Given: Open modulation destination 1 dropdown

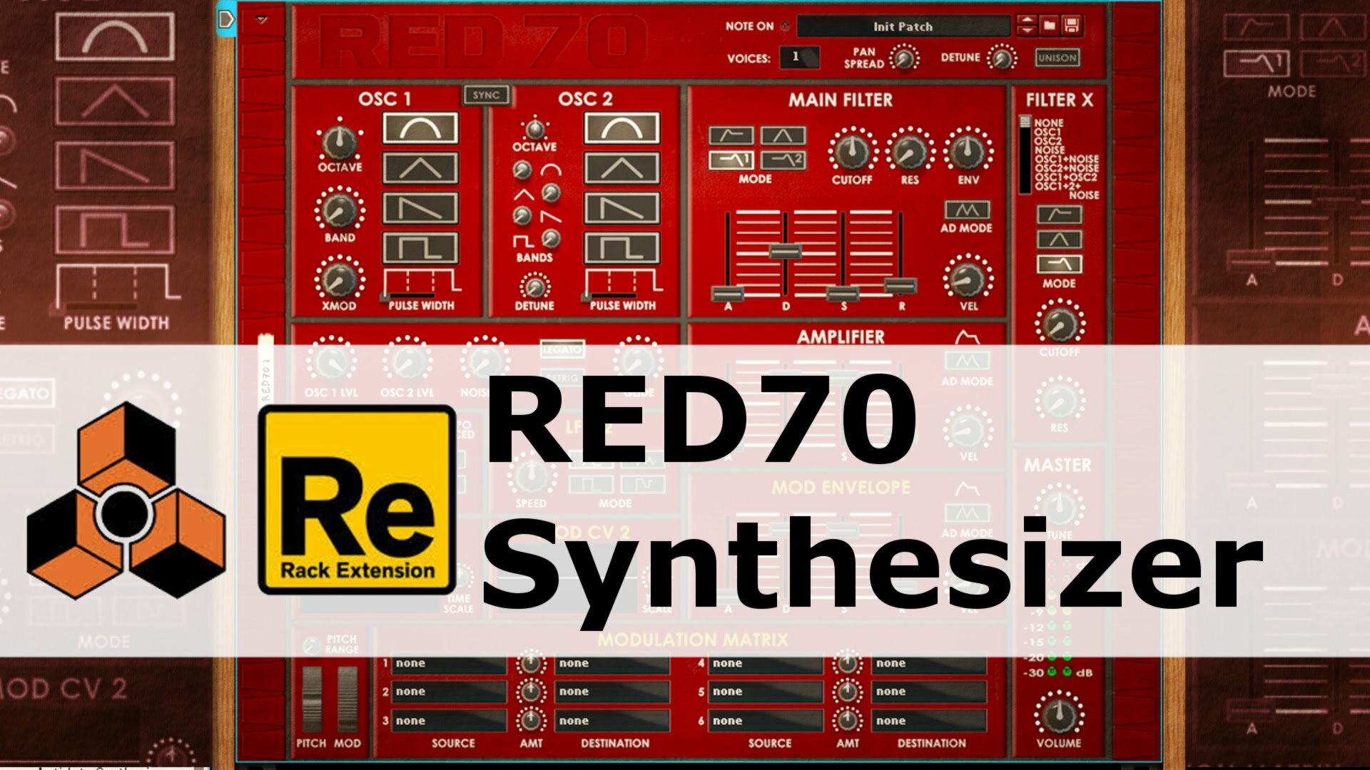Looking at the screenshot, I should click(613, 664).
